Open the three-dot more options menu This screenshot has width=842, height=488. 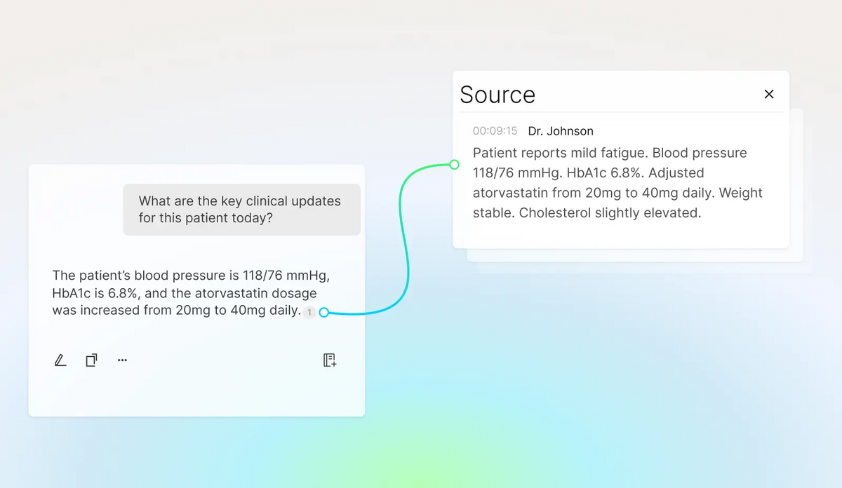pyautogui.click(x=123, y=360)
